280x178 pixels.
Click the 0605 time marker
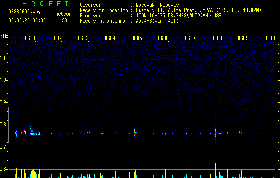[137, 38]
